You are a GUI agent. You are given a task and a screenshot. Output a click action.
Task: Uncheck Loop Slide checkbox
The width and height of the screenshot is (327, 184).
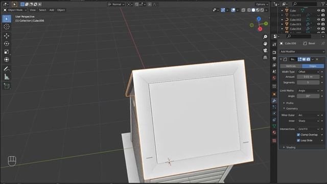click(298, 141)
